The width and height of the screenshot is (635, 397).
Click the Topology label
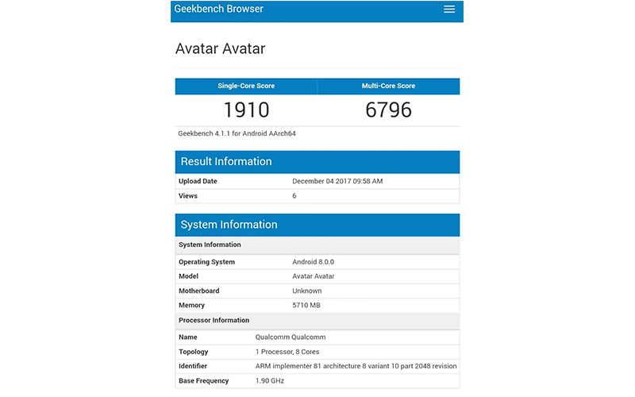(193, 352)
